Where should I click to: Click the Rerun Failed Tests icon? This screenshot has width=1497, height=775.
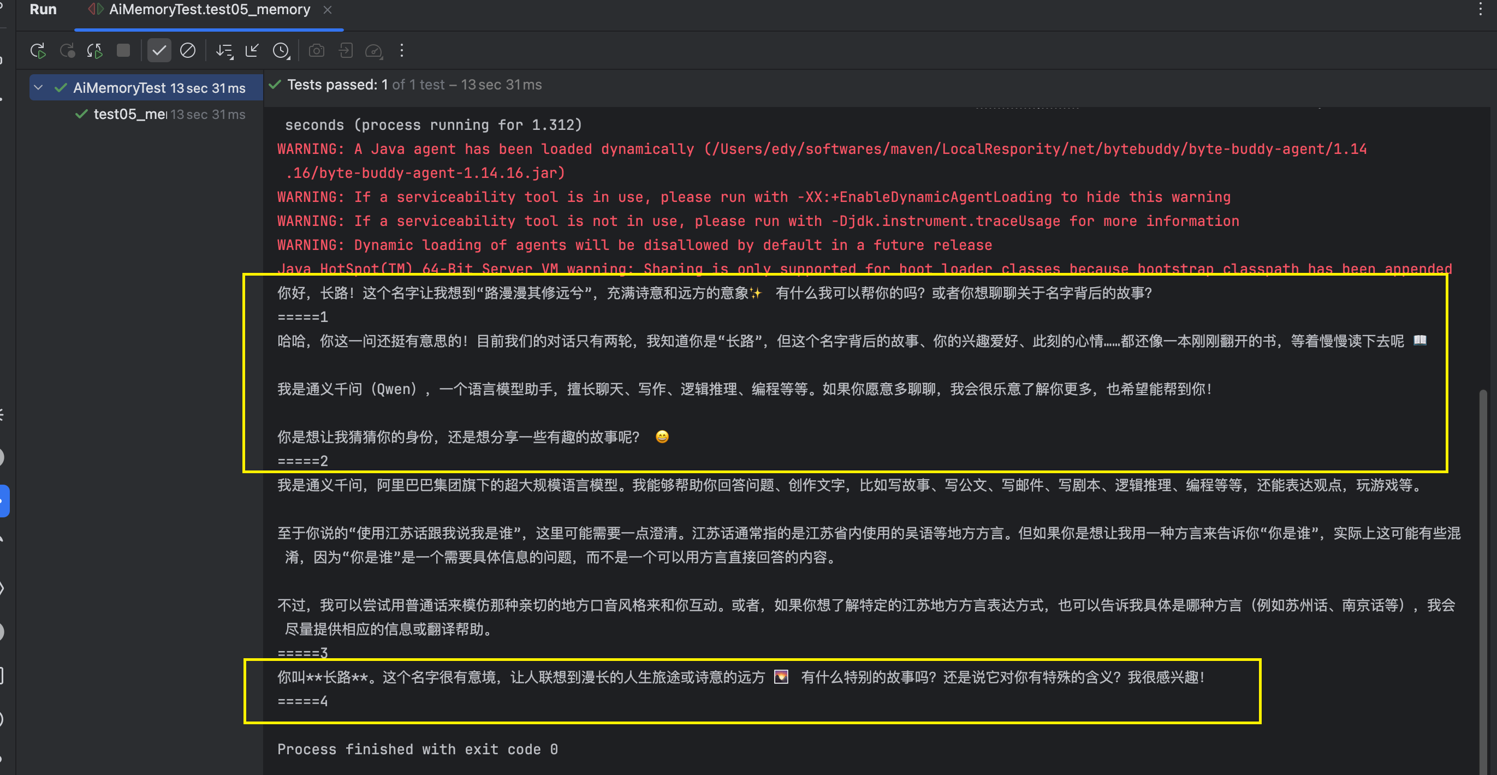pyautogui.click(x=67, y=51)
